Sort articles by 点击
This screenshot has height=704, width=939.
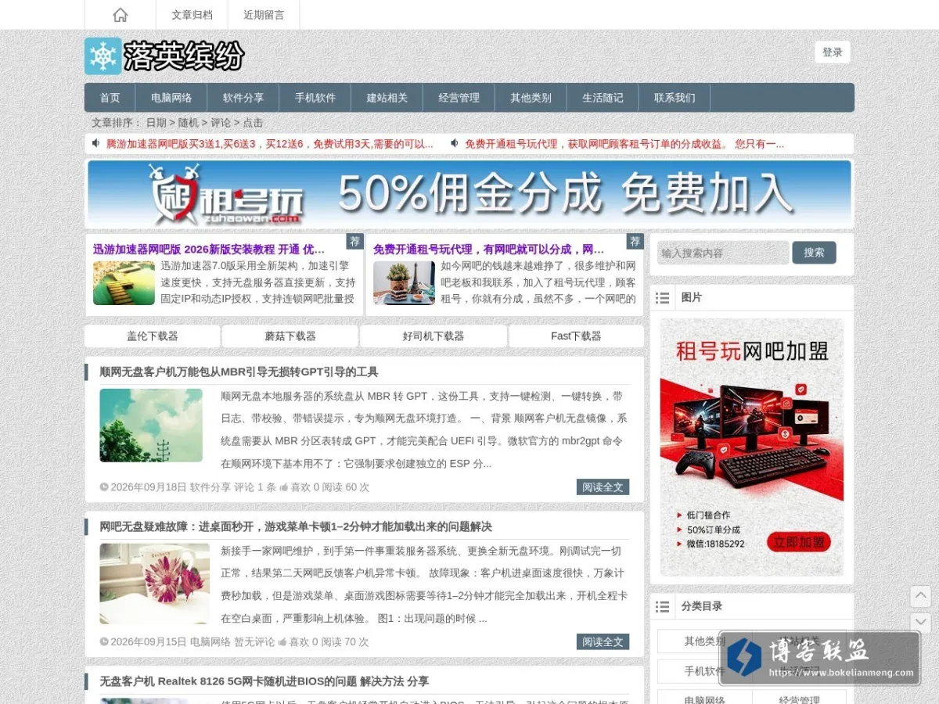click(x=253, y=123)
